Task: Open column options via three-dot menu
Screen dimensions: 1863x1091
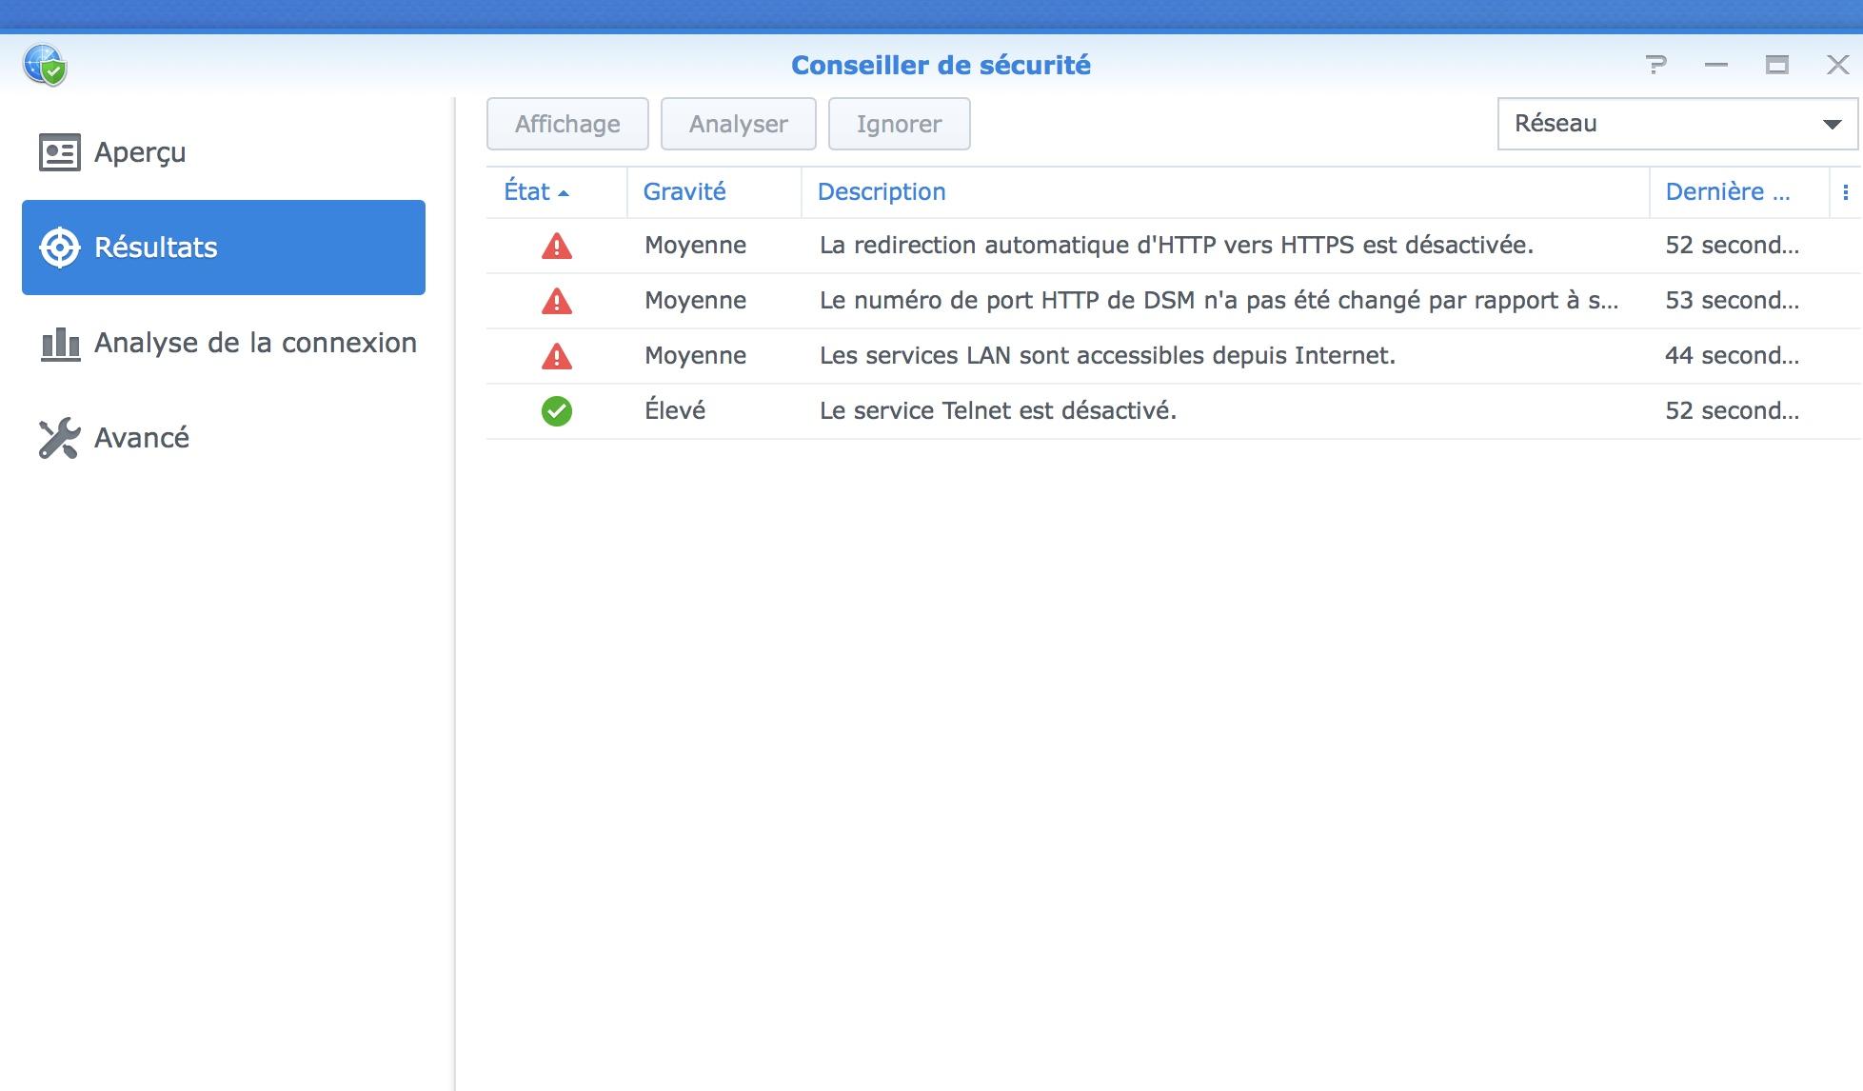Action: pyautogui.click(x=1845, y=192)
